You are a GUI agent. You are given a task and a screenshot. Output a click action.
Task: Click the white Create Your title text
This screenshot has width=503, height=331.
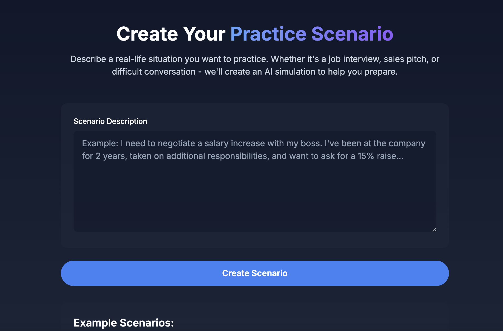(x=171, y=34)
